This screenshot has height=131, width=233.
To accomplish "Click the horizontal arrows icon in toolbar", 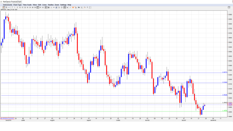I will click(54, 7).
